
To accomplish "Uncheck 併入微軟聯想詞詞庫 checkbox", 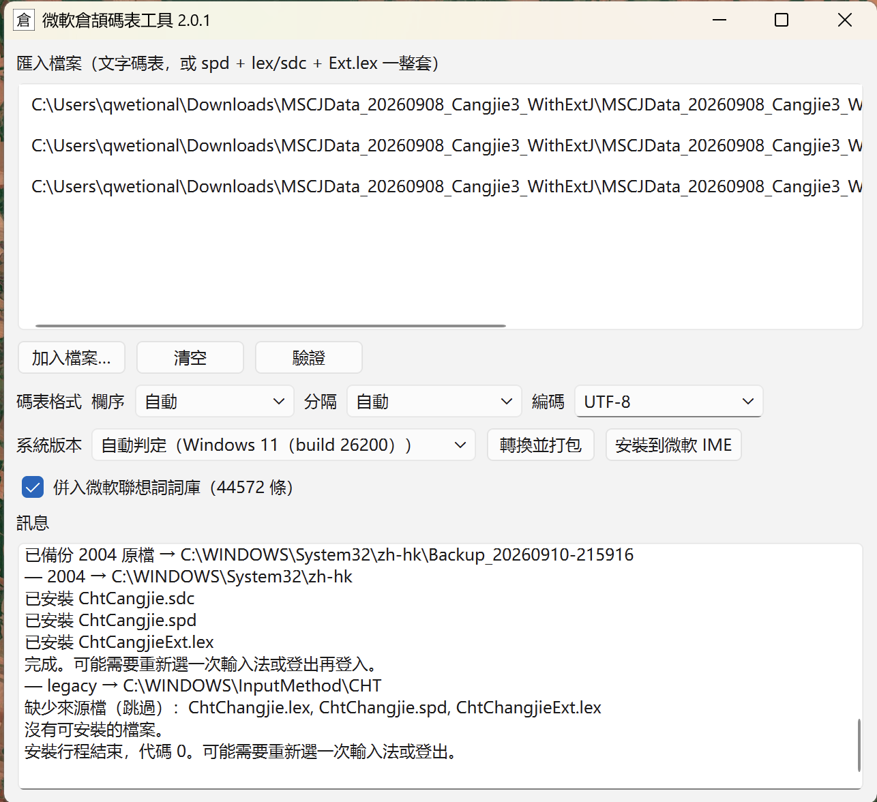I will (x=33, y=488).
